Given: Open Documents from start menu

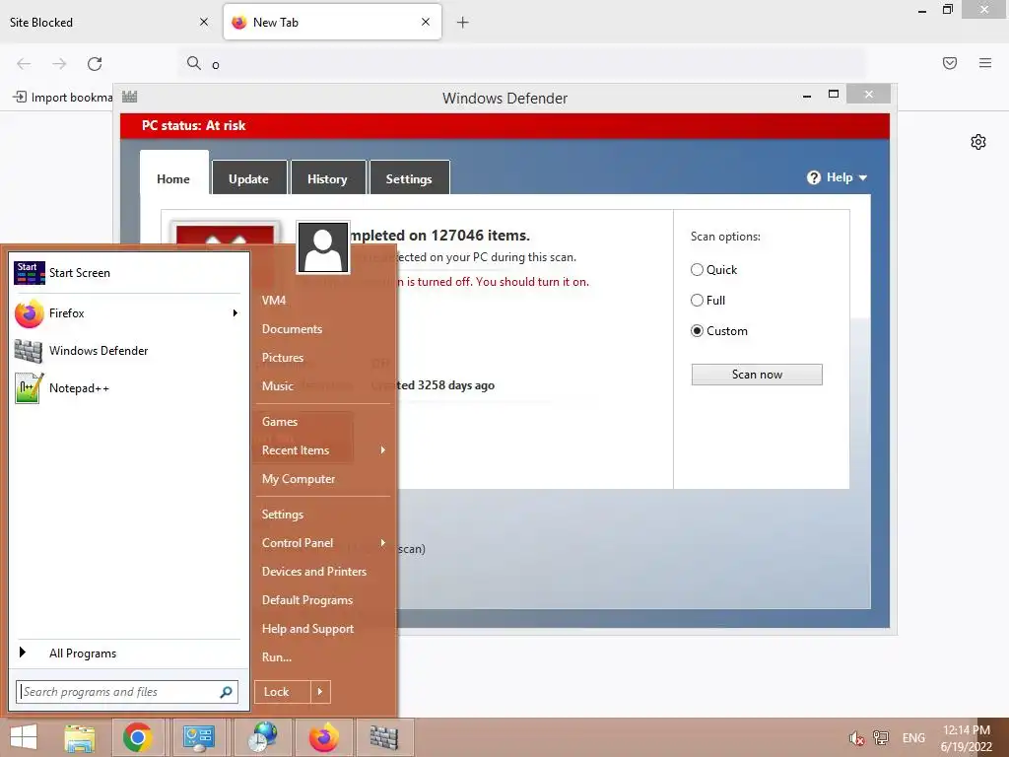Looking at the screenshot, I should click(x=292, y=329).
